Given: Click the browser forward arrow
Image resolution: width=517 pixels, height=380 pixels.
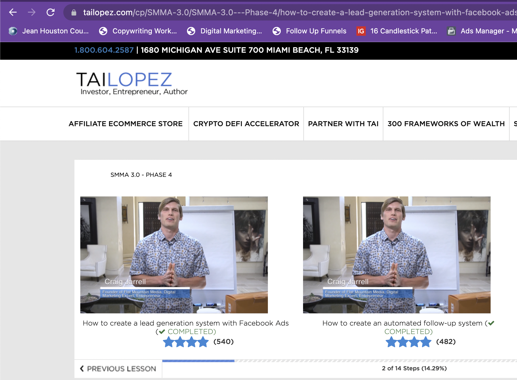Looking at the screenshot, I should click(x=32, y=12).
